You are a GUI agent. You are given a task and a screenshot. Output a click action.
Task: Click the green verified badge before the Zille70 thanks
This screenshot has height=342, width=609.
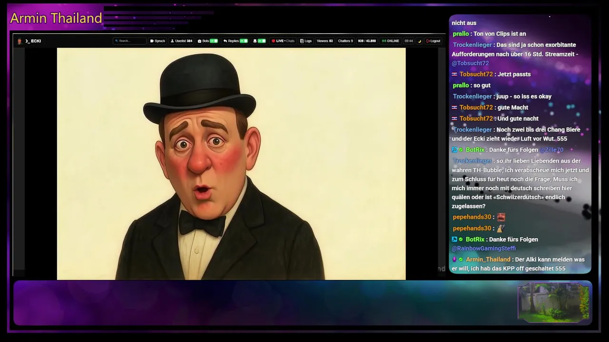click(461, 150)
